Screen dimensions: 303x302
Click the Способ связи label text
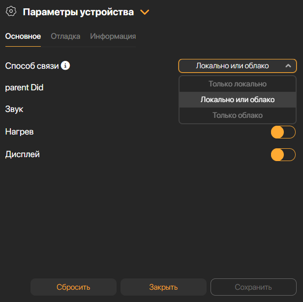tap(32, 65)
